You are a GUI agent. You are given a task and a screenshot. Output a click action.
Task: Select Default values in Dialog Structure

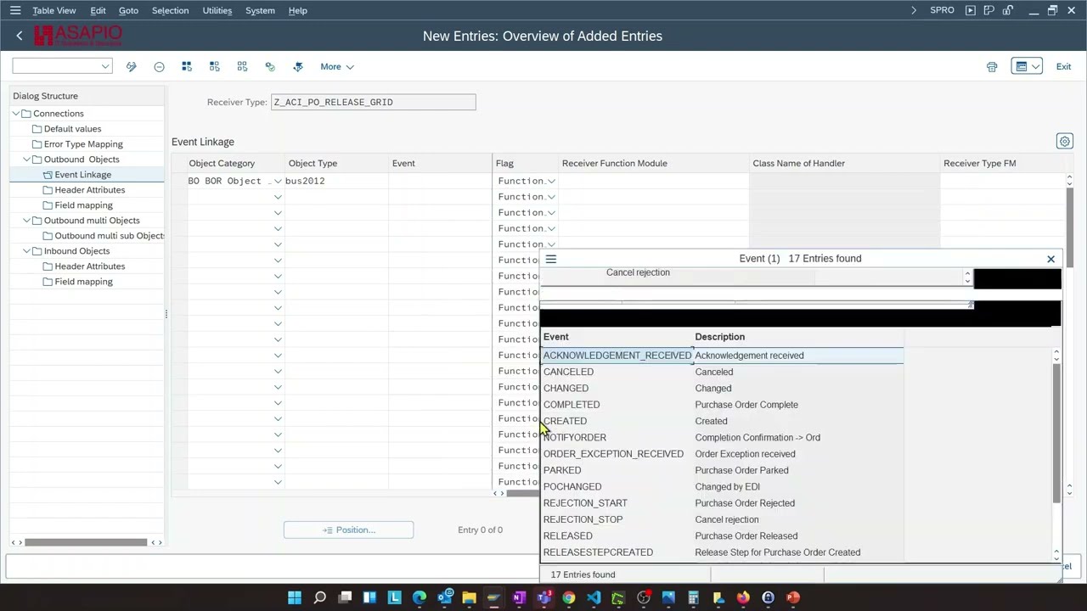(x=72, y=129)
